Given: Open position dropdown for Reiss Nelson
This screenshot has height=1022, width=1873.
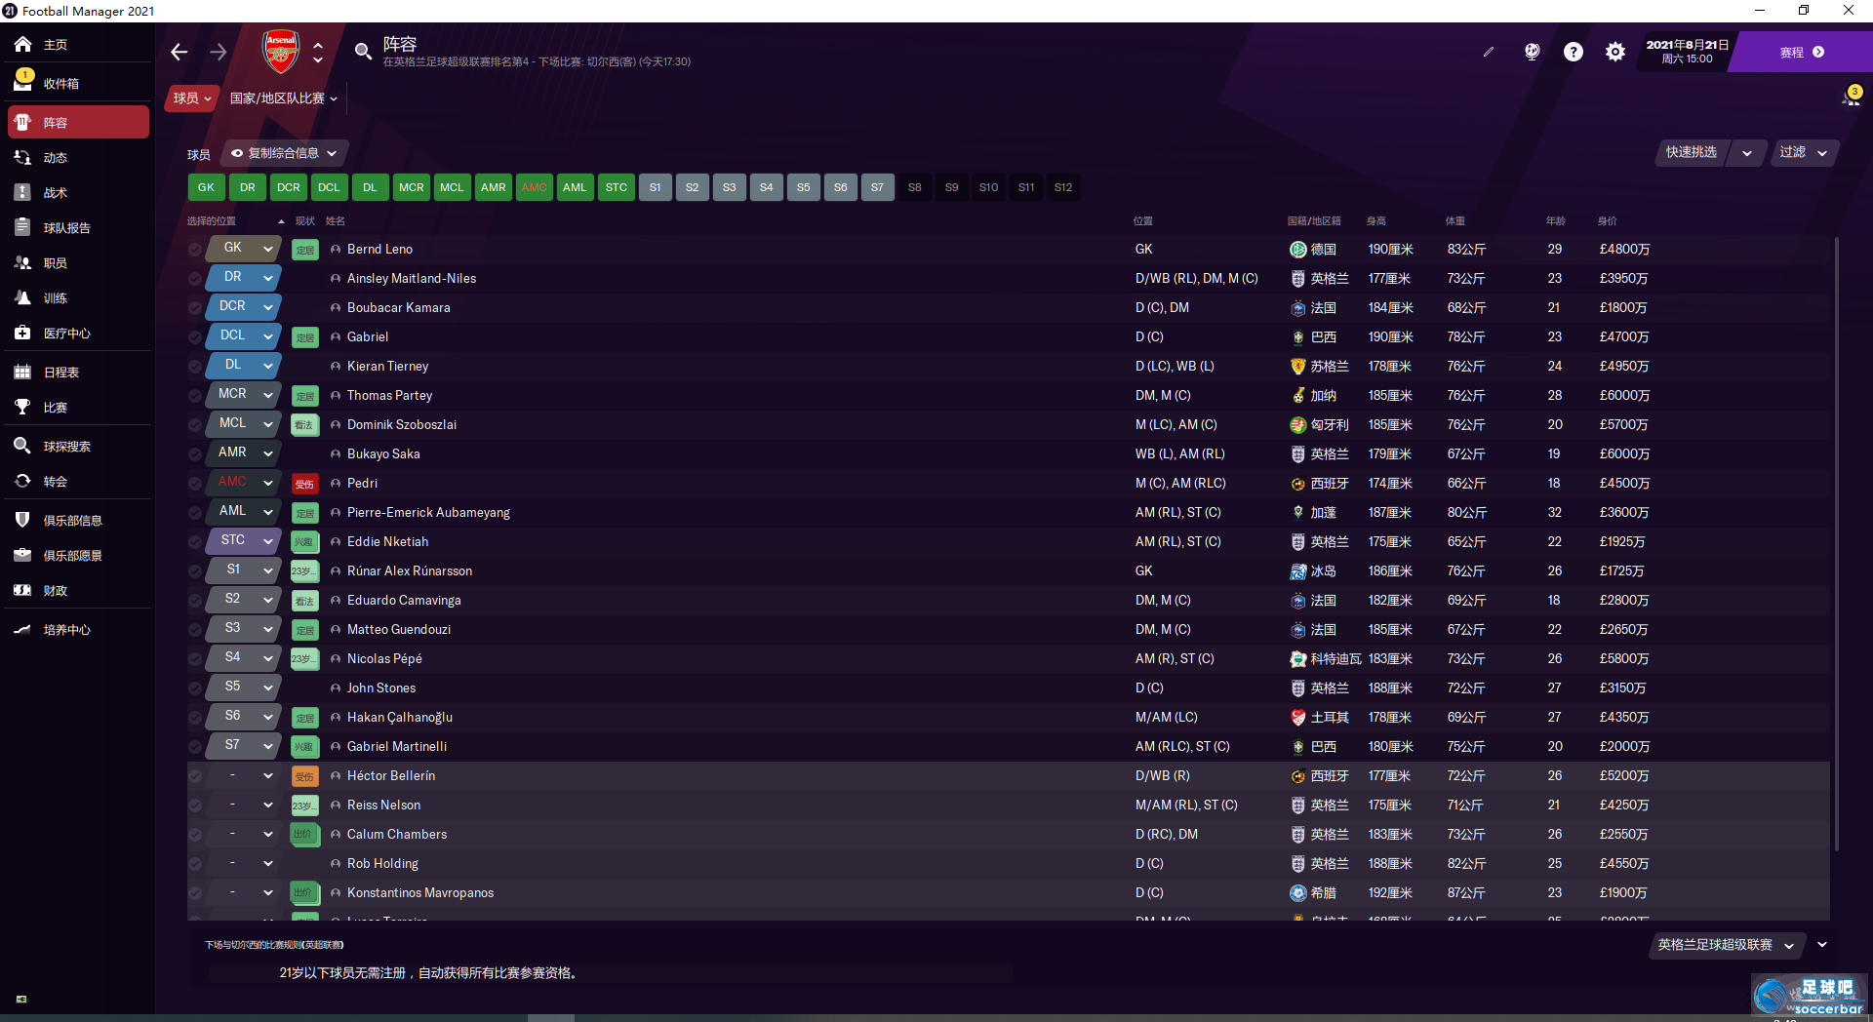Looking at the screenshot, I should tap(244, 805).
